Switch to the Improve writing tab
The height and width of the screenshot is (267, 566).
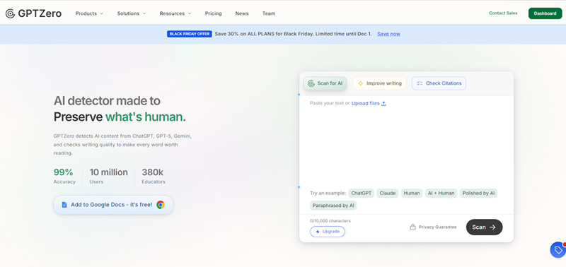[x=379, y=83]
